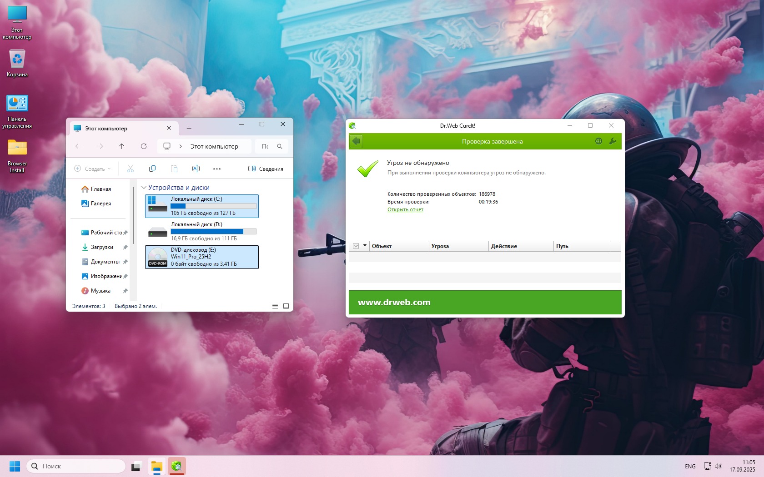The width and height of the screenshot is (764, 477).
Task: Collapse the 'Устройства и диски' group
Action: [144, 188]
